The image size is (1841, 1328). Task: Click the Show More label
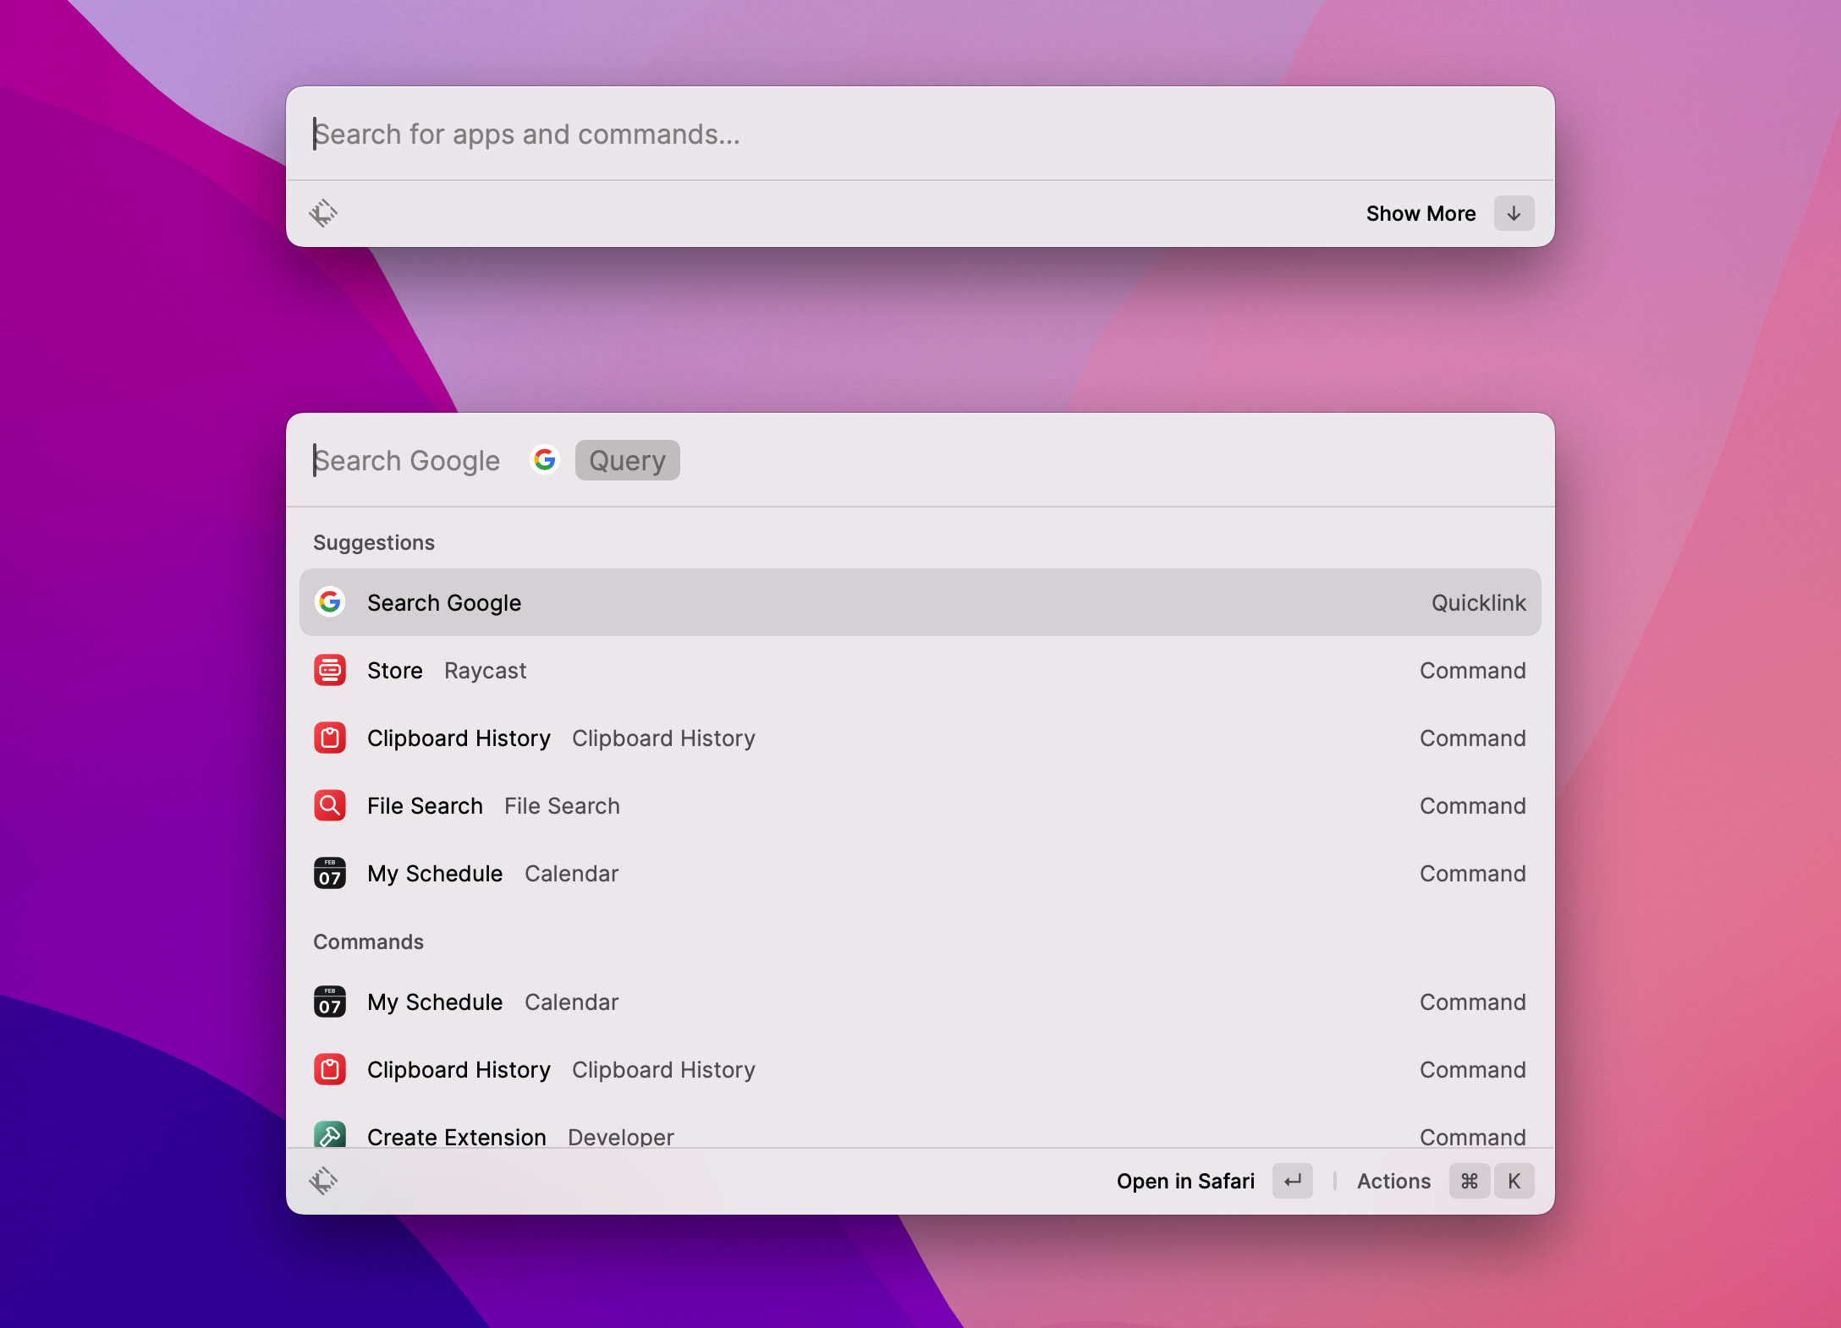[x=1421, y=213]
